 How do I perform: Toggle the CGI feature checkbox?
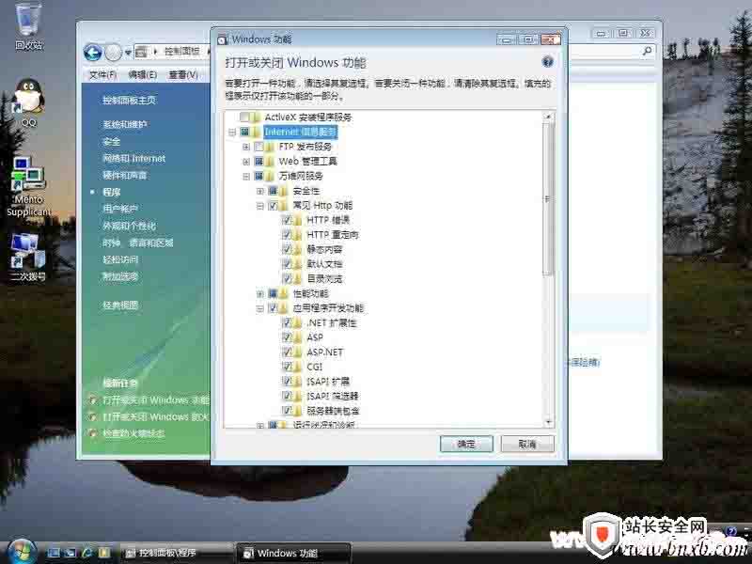(287, 367)
